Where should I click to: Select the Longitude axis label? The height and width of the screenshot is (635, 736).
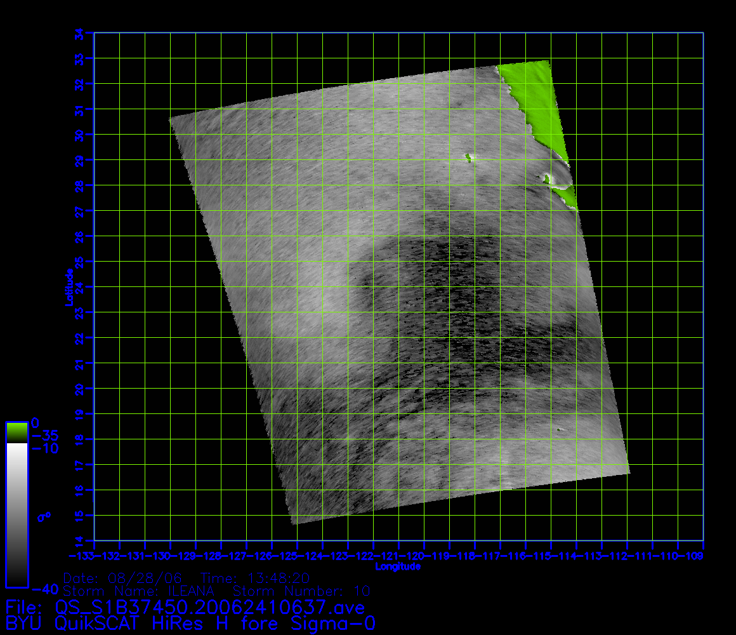pyautogui.click(x=398, y=566)
